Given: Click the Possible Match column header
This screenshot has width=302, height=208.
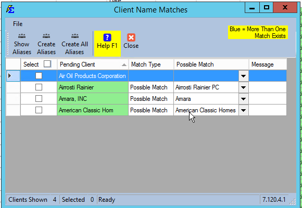Looking at the screenshot, I should pyautogui.click(x=211, y=64).
